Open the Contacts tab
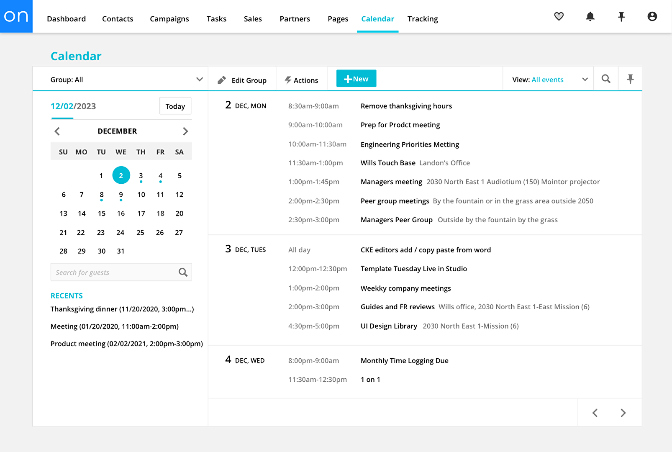This screenshot has width=672, height=452. click(x=118, y=19)
